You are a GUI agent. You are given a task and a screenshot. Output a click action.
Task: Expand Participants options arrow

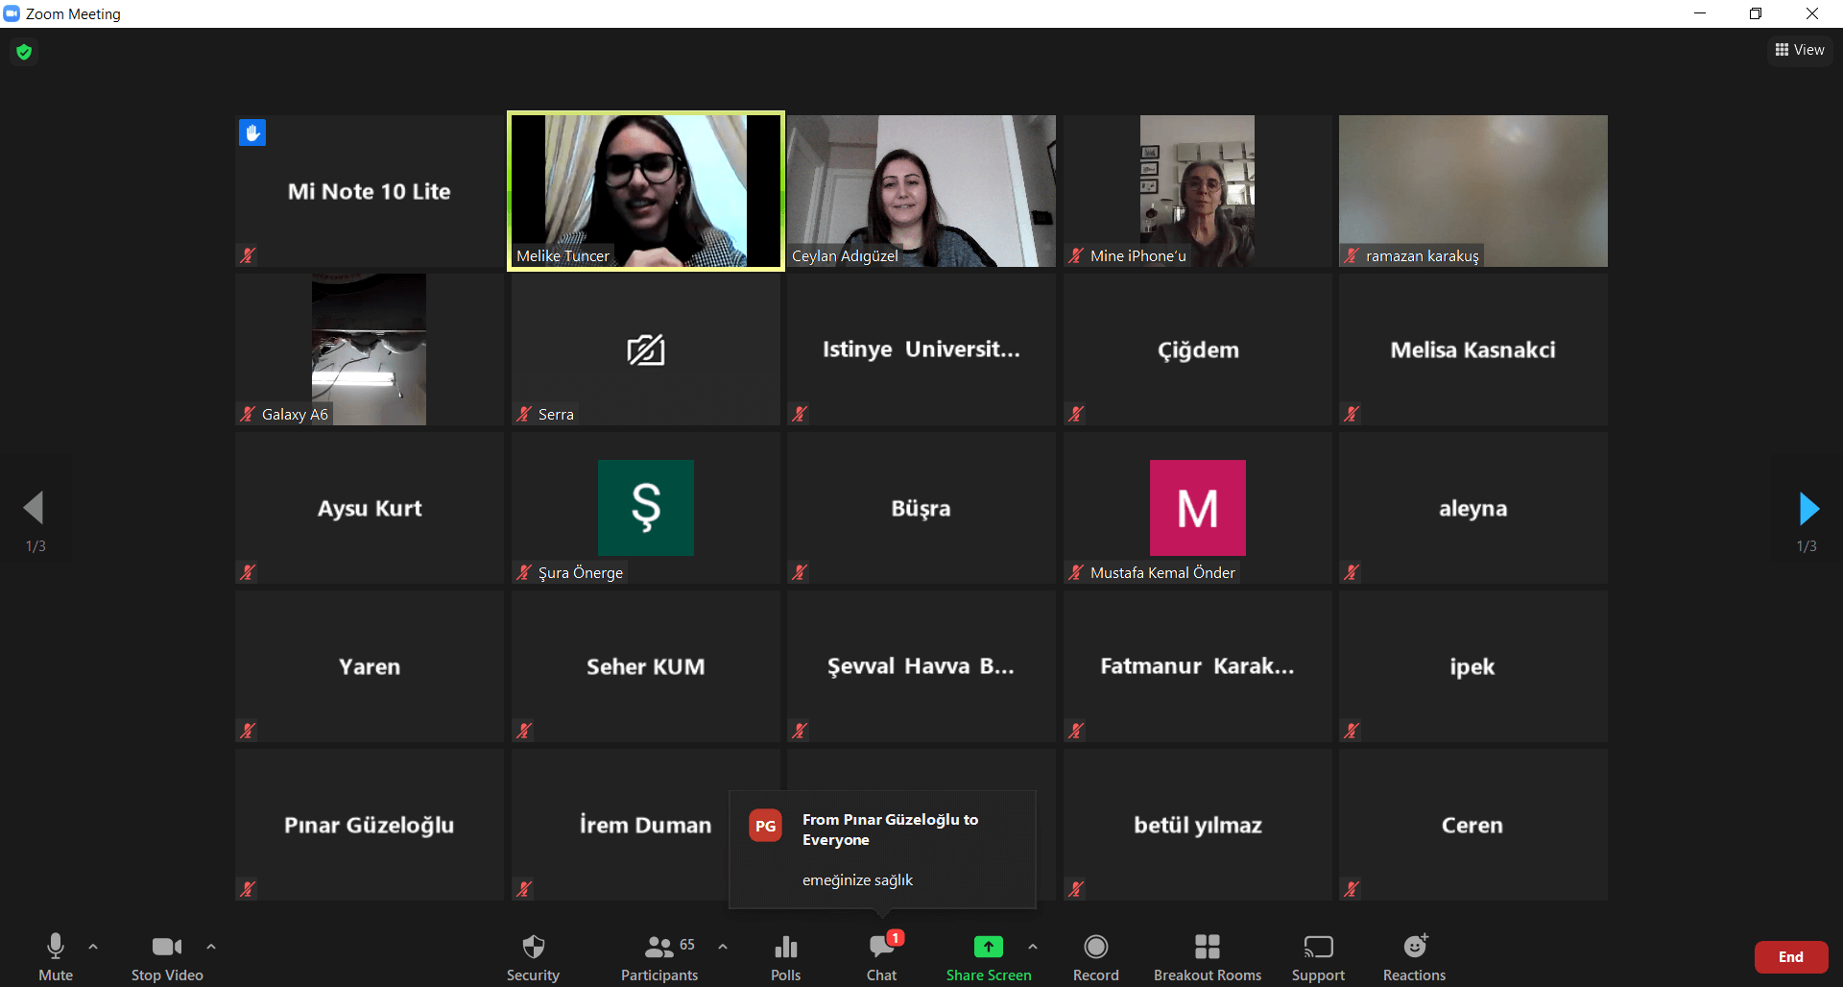pos(723,947)
